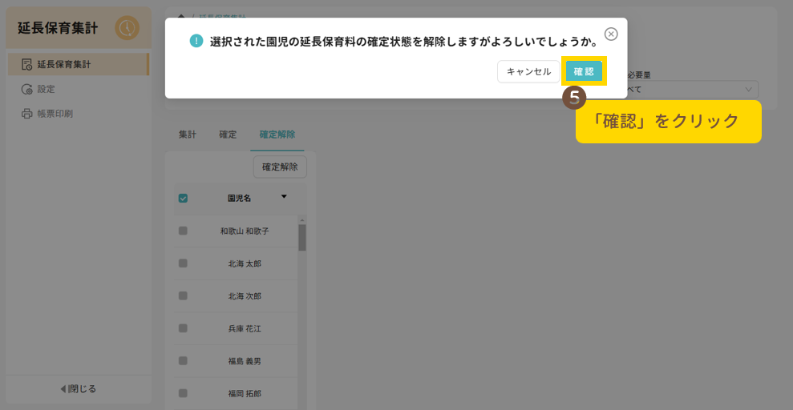This screenshot has height=410, width=793.
Task: Tick the checkbox beside 兵庫 花江
Action: [x=183, y=328]
